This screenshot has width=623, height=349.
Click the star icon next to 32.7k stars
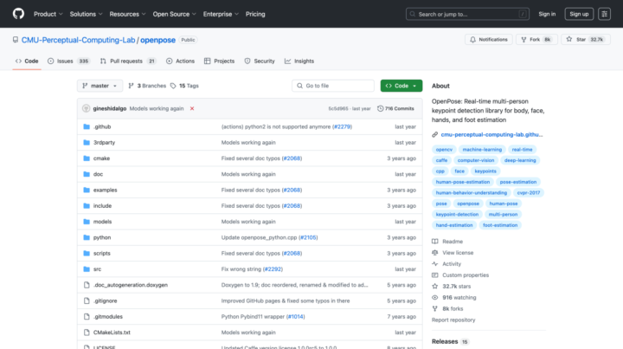click(x=435, y=286)
